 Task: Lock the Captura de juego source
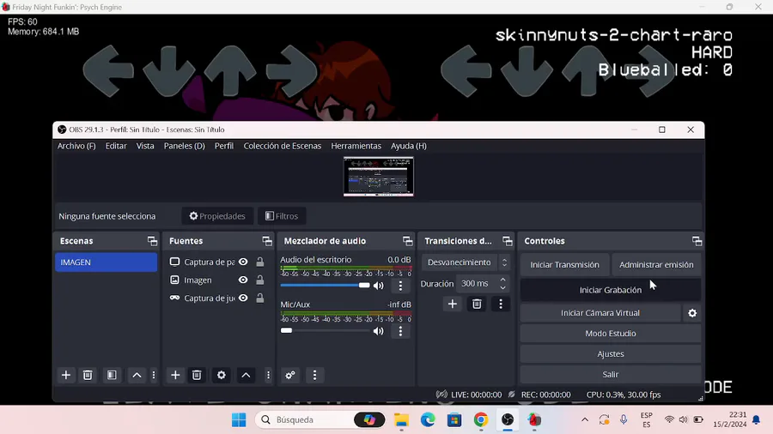click(x=259, y=298)
